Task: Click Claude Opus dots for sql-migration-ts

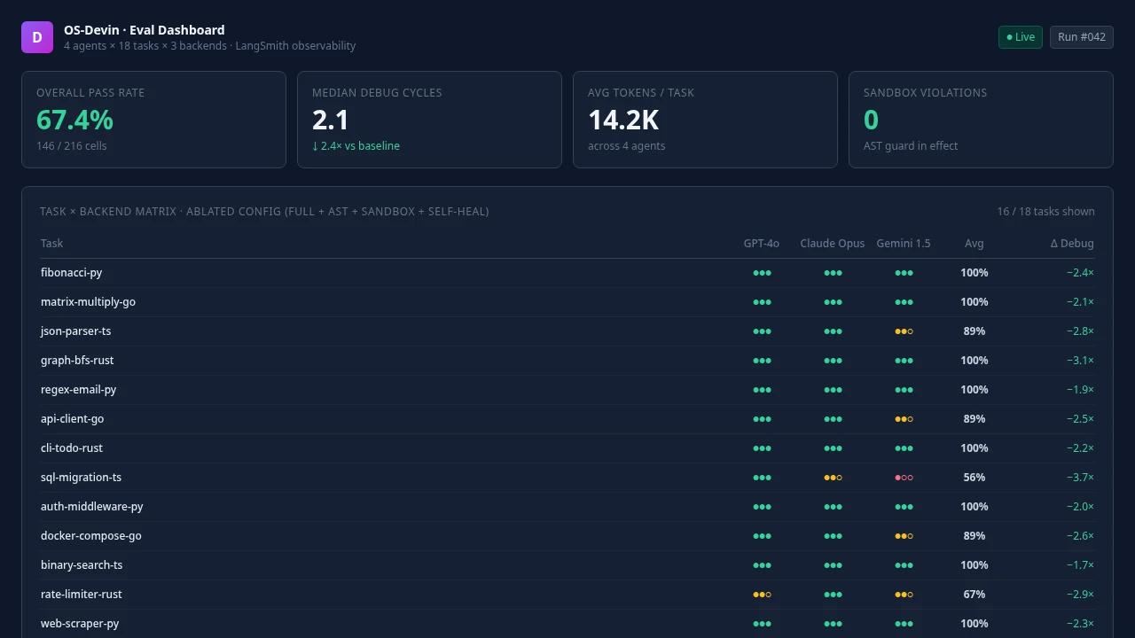Action: [833, 478]
